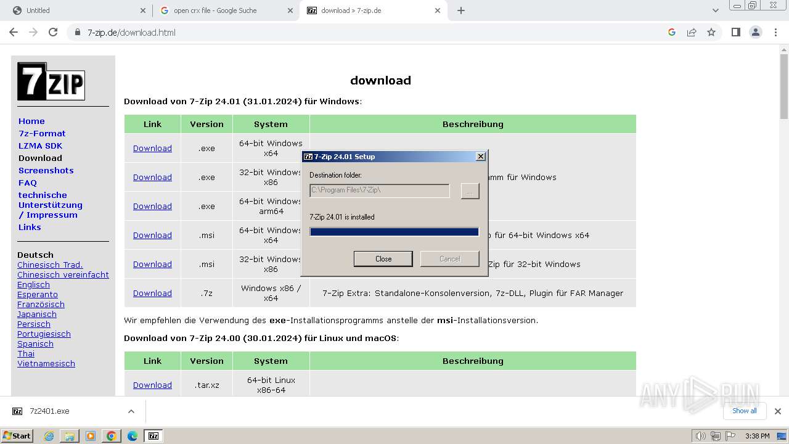This screenshot has width=789, height=444.
Task: Open the Chrome three-dot menu
Action: click(775, 32)
